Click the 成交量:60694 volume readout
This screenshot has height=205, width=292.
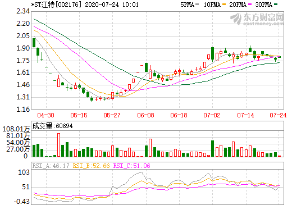(x=52, y=126)
